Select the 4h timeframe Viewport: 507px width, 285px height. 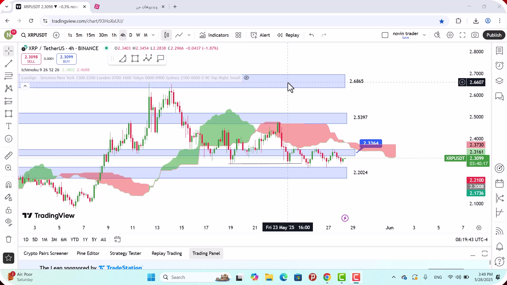tap(123, 35)
